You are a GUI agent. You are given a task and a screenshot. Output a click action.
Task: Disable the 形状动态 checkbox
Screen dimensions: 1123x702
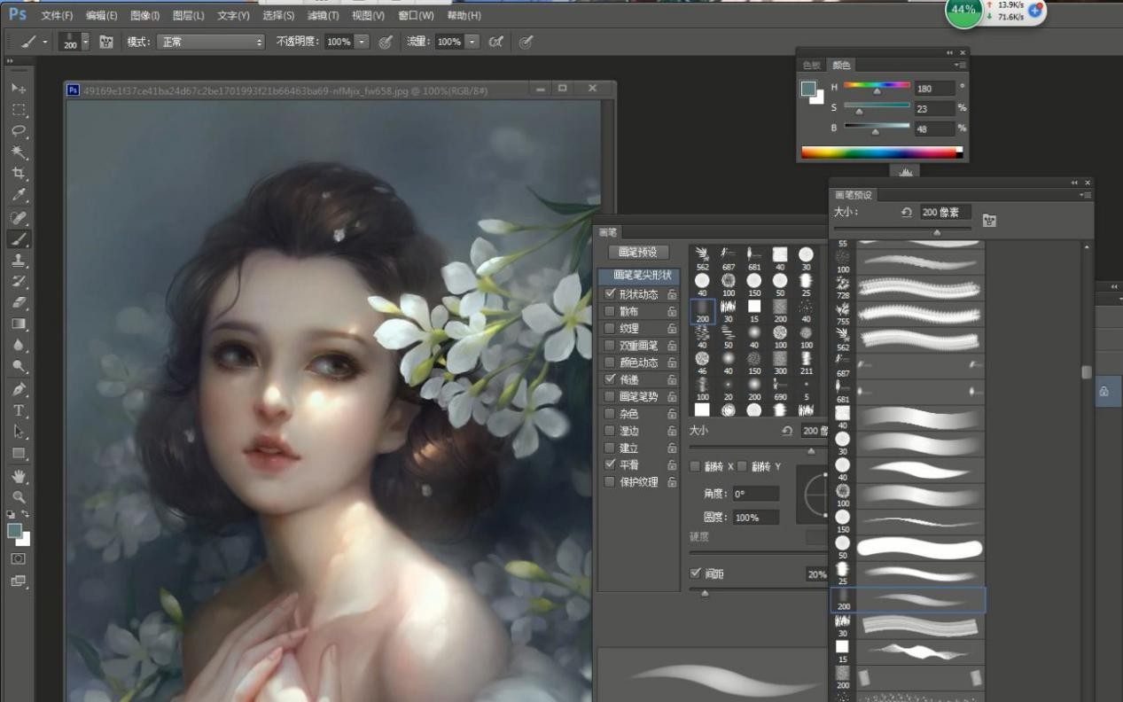click(x=609, y=293)
